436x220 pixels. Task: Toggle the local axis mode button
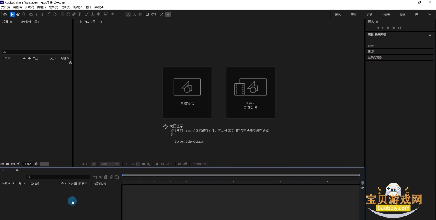pyautogui.click(x=128, y=14)
